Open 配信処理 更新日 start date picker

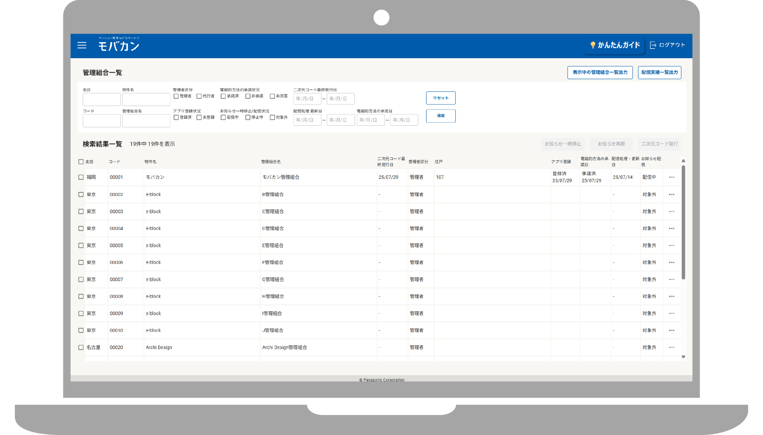click(x=307, y=120)
